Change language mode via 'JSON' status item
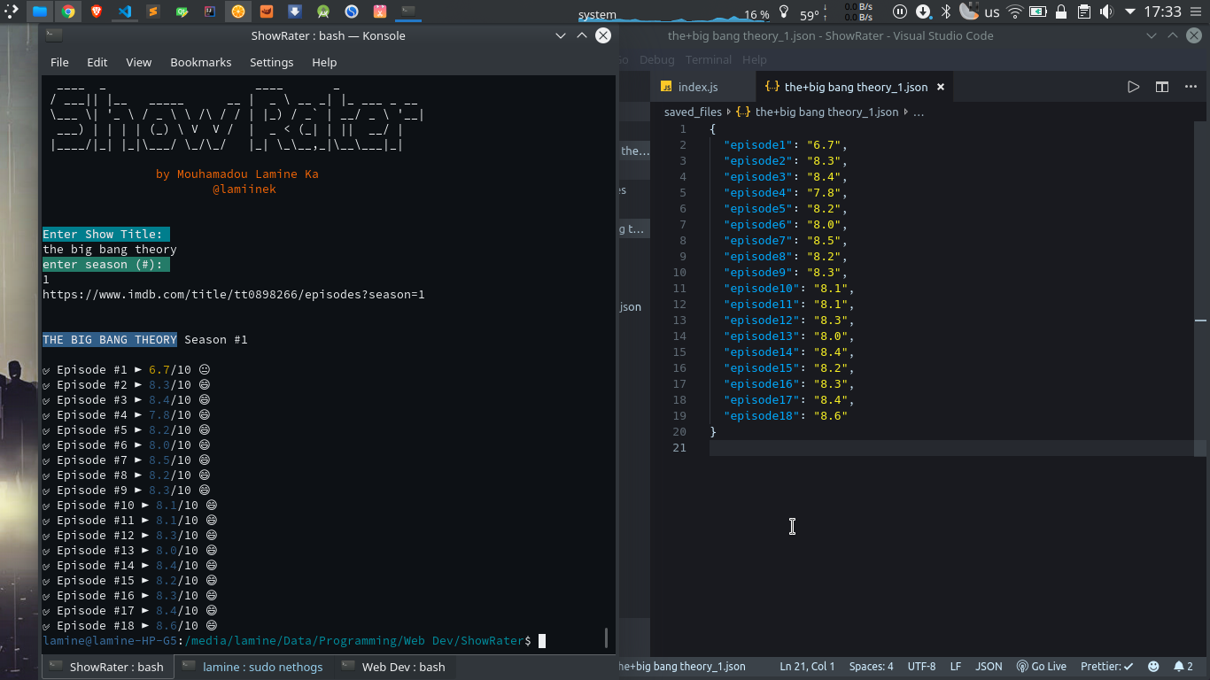 coord(989,666)
